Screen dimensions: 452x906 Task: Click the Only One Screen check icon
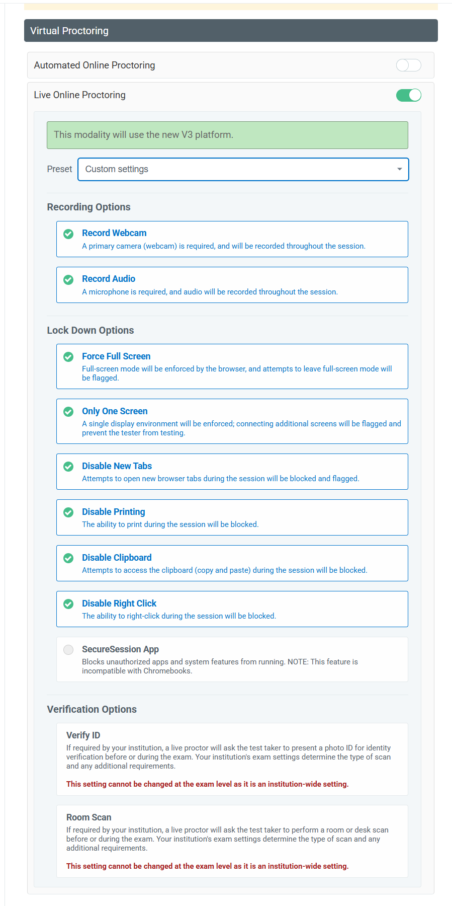68,412
